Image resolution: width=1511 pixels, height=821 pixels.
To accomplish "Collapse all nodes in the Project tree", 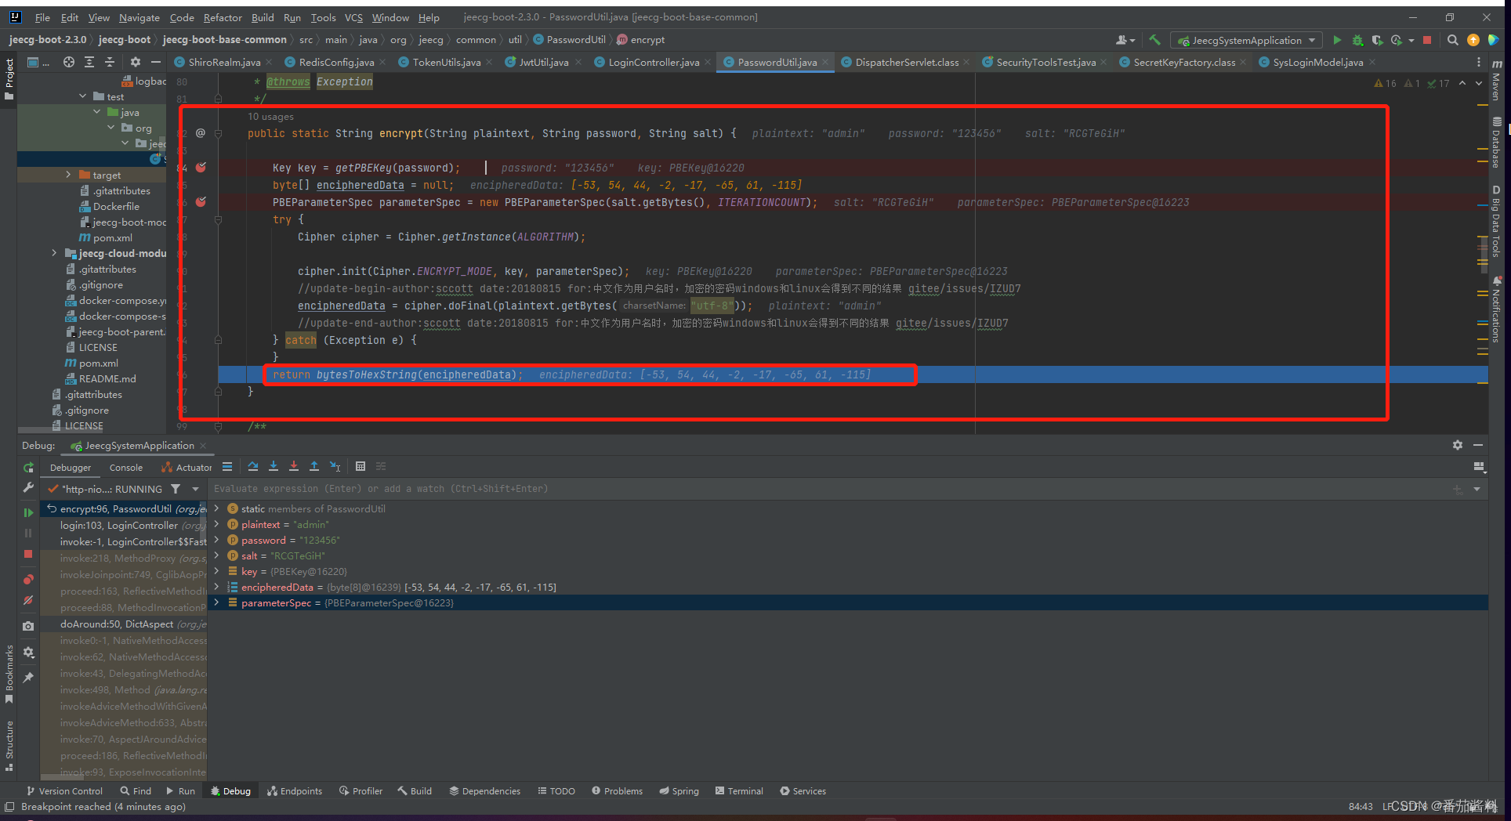I will pyautogui.click(x=110, y=62).
